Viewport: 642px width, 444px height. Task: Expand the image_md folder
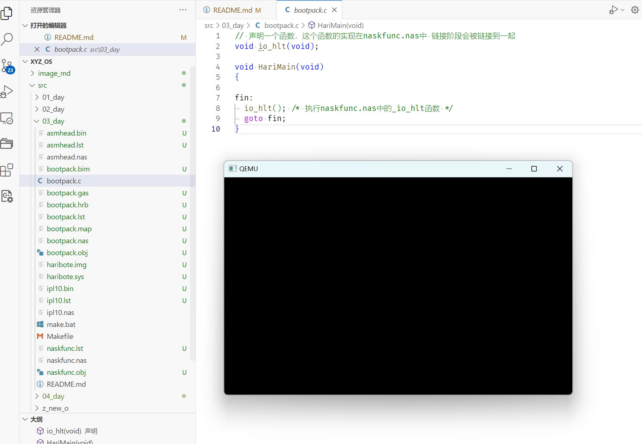pyautogui.click(x=54, y=73)
